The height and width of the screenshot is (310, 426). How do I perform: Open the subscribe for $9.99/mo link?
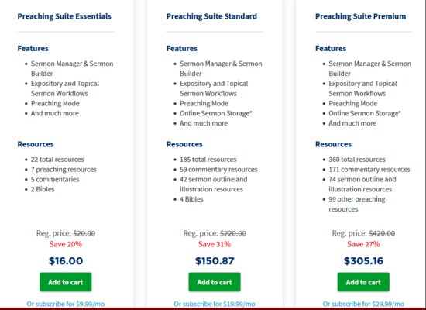[66, 304]
